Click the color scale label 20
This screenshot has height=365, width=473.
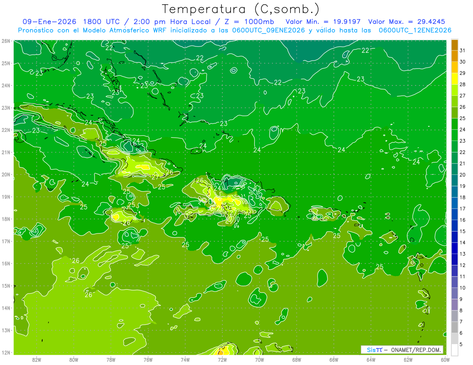tap(462, 175)
